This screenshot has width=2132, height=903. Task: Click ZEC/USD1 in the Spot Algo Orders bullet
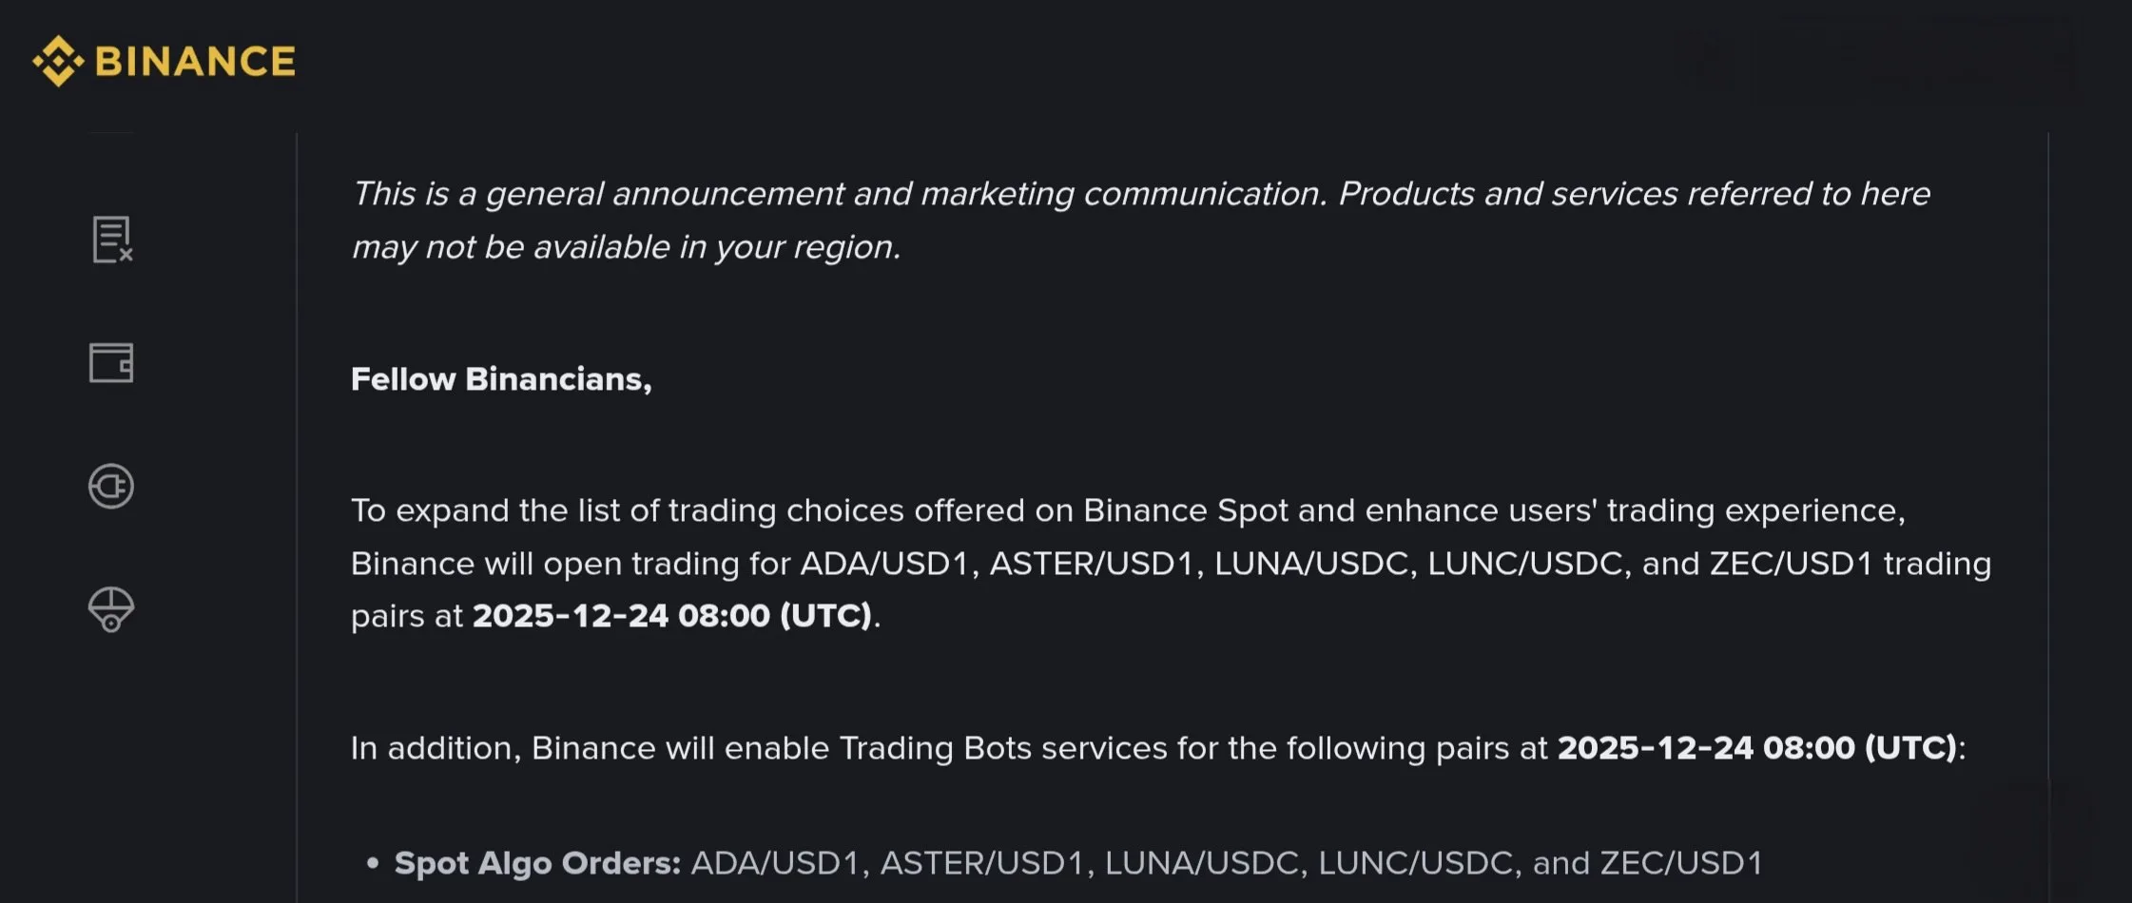pos(1681,863)
